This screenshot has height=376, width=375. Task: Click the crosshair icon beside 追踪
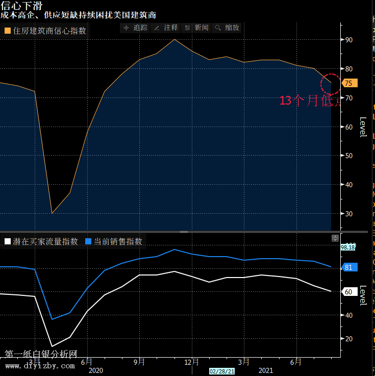pos(127,28)
